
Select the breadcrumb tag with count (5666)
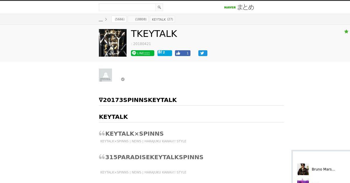(119, 19)
